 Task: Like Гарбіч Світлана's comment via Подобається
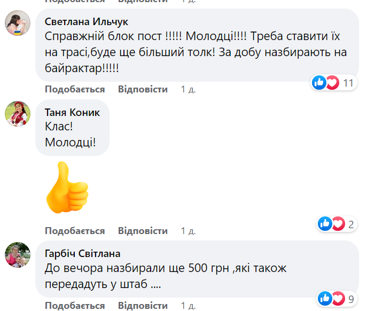75,306
